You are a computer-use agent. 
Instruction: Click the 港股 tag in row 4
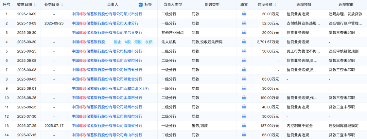138,42
